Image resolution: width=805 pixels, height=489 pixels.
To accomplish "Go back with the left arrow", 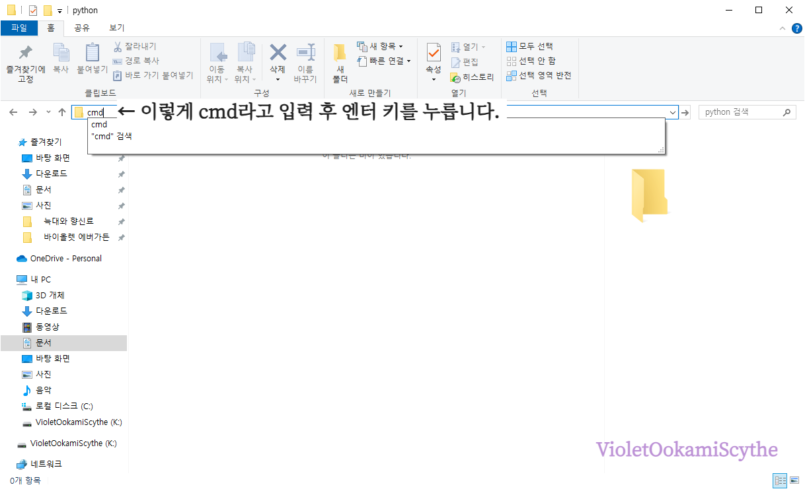I will pos(13,112).
